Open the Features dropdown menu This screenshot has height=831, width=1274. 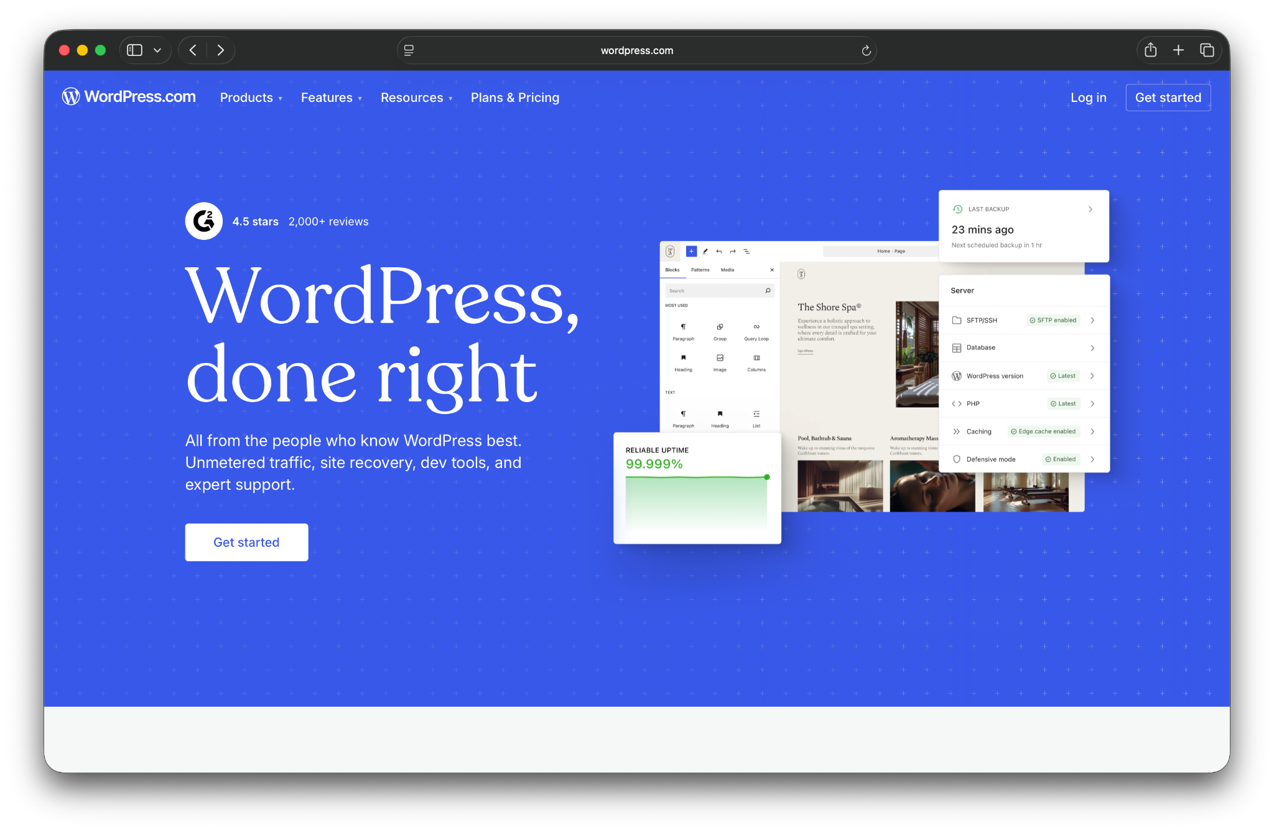[332, 98]
